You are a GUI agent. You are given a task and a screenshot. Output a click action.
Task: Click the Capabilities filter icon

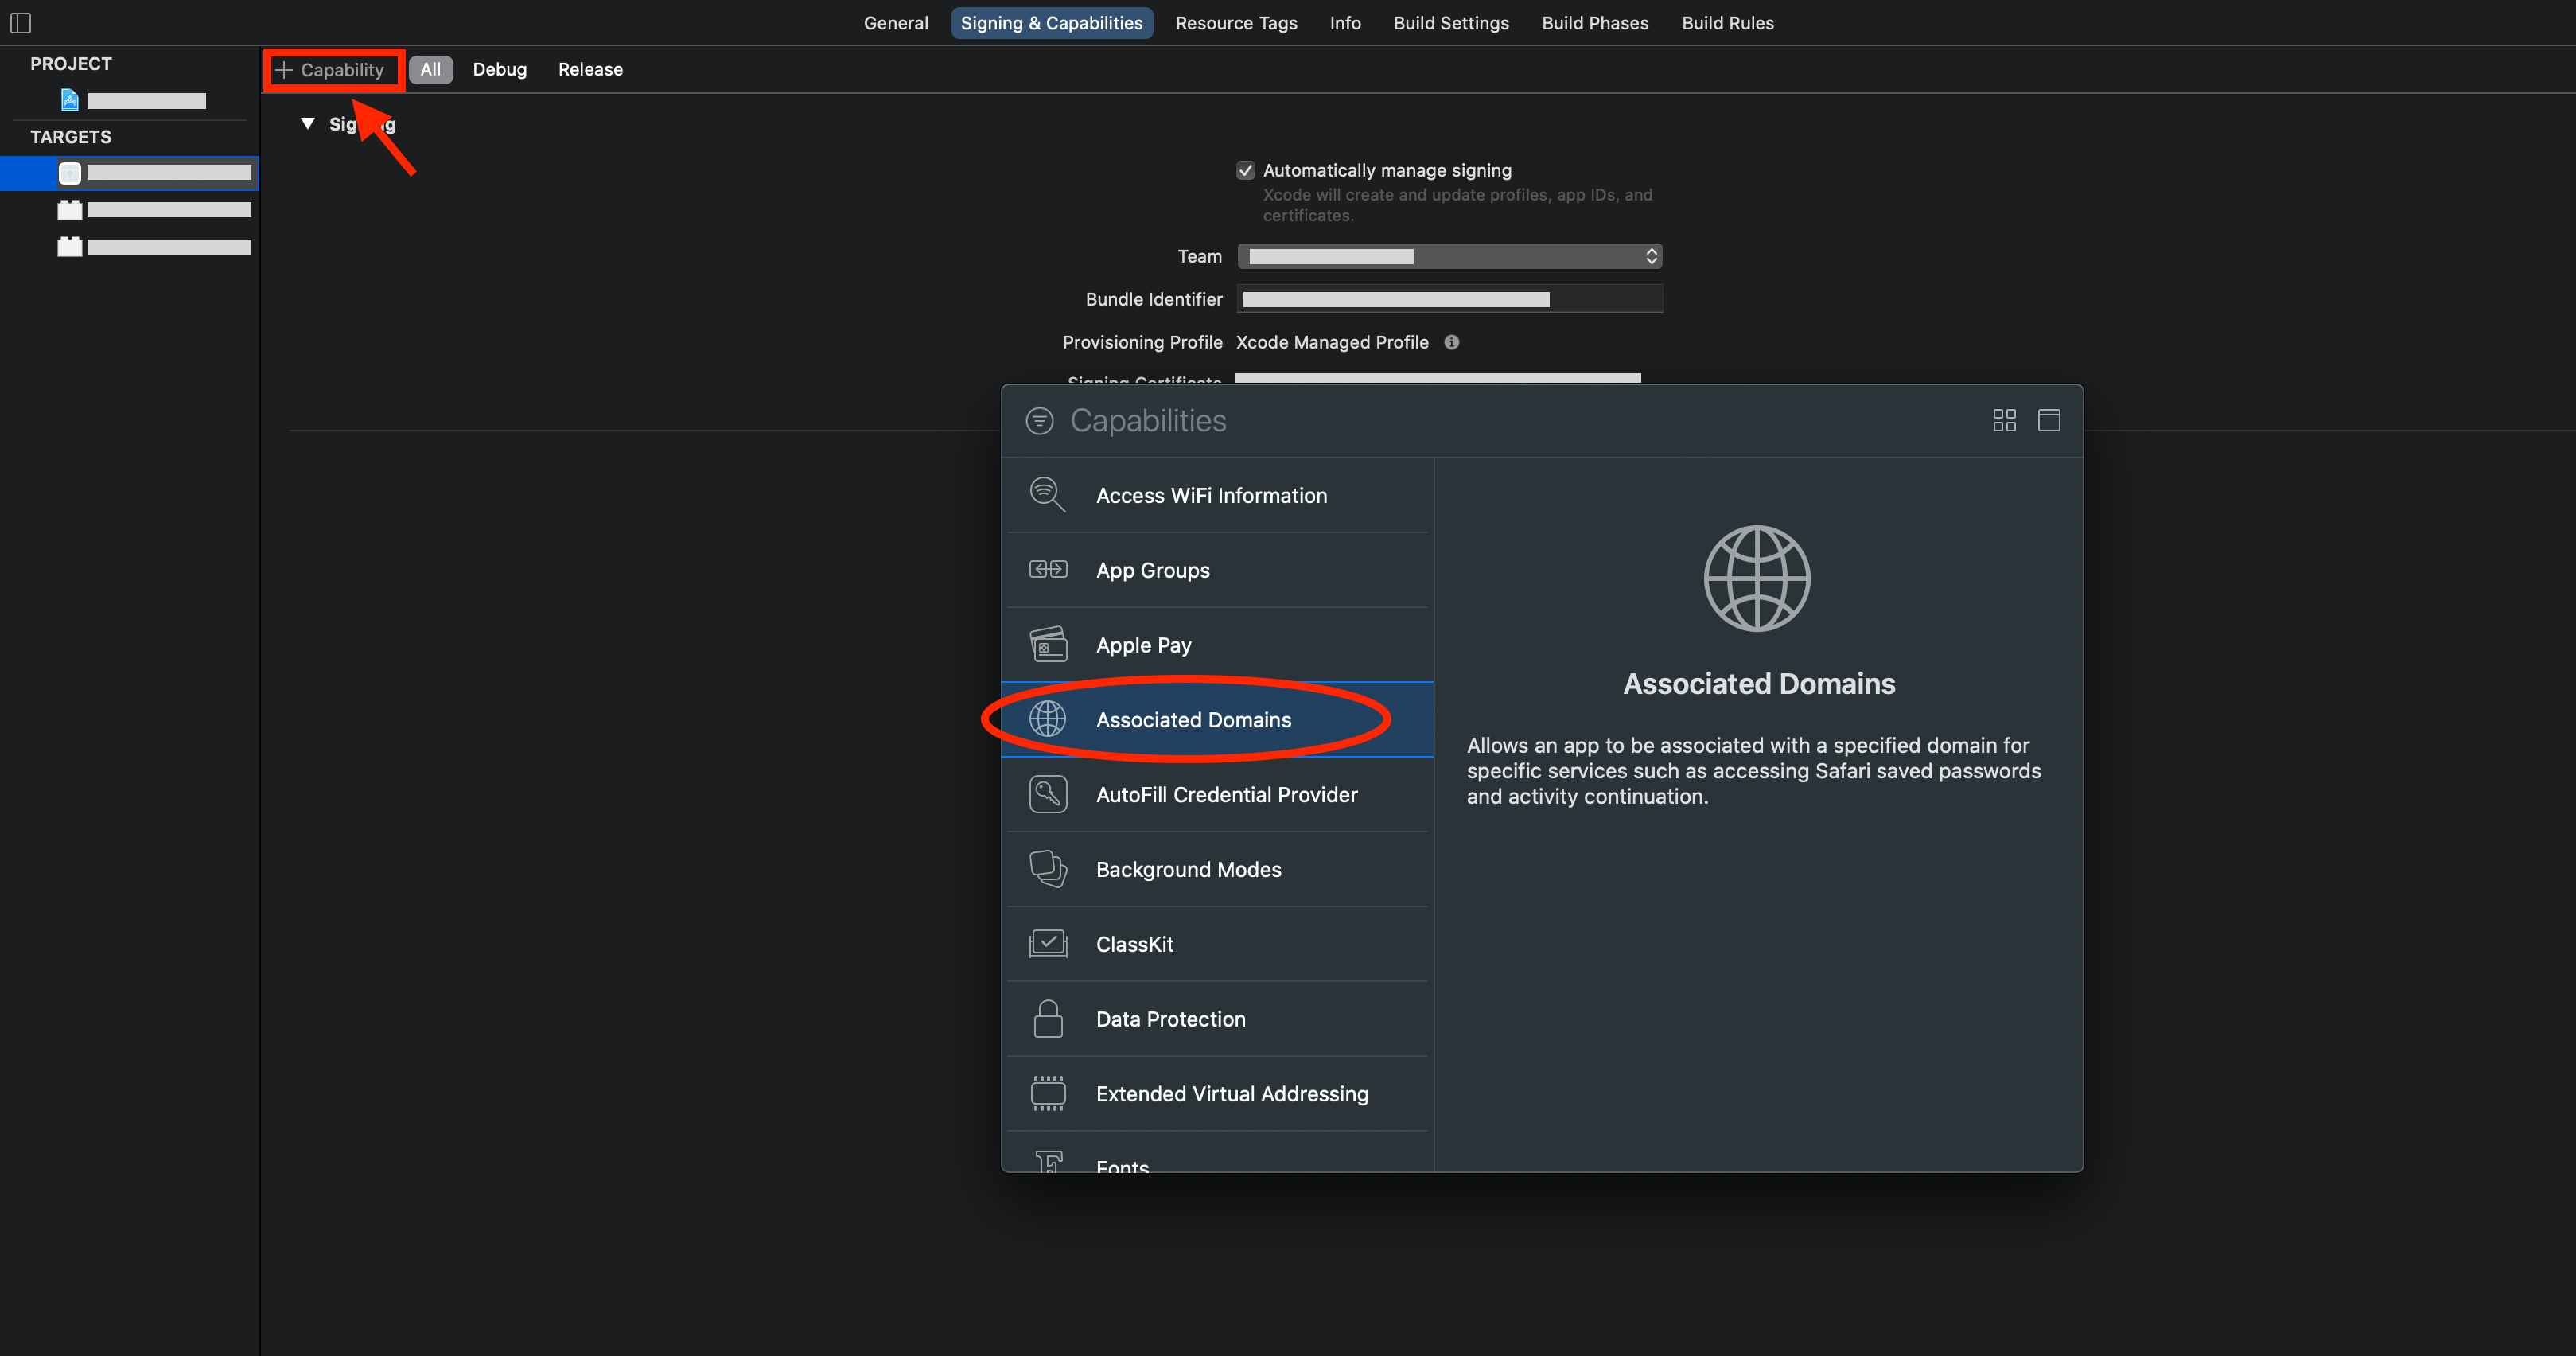[1039, 421]
